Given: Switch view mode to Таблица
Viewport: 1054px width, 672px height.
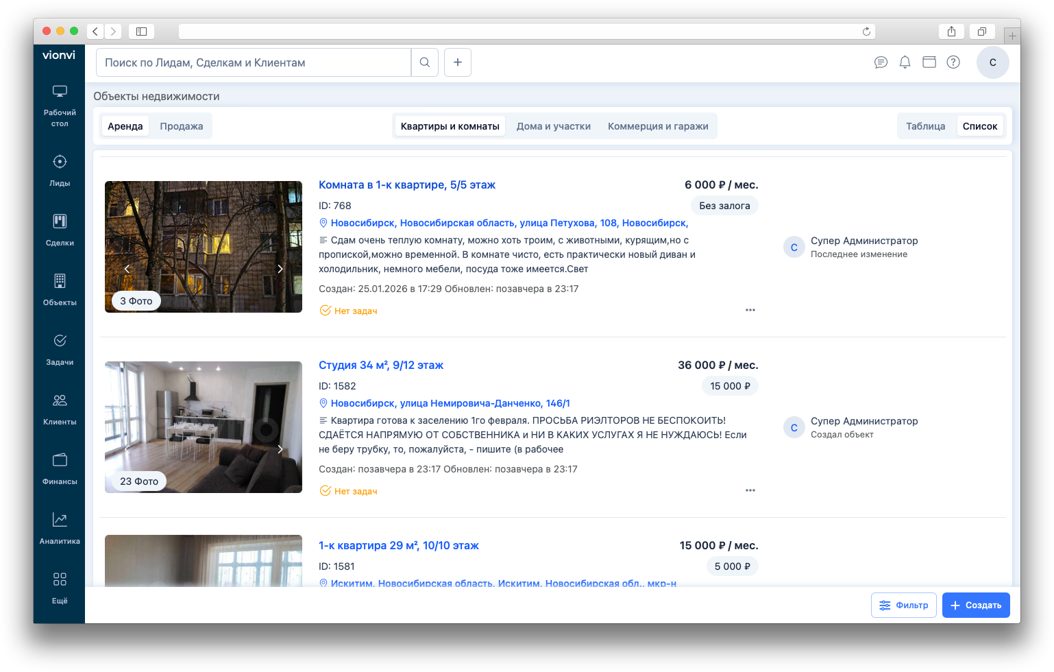Looking at the screenshot, I should [x=925, y=126].
